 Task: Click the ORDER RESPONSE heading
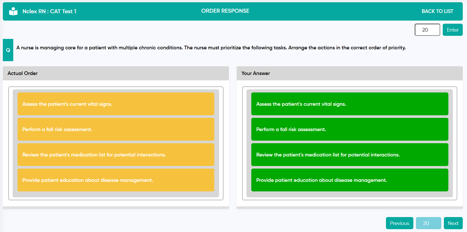pyautogui.click(x=225, y=11)
